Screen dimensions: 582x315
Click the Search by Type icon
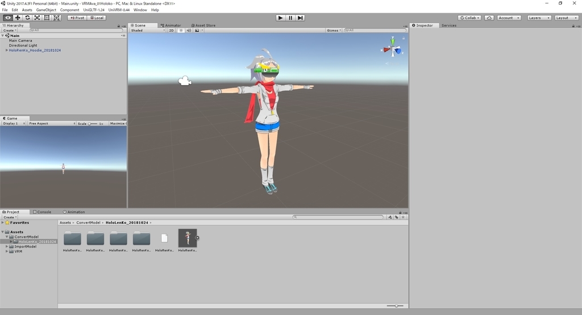pos(390,217)
